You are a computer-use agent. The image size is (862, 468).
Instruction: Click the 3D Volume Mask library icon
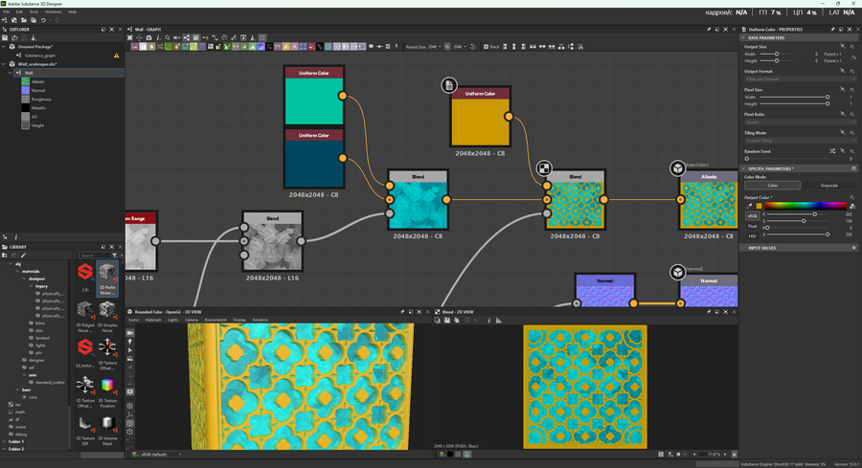pyautogui.click(x=107, y=423)
